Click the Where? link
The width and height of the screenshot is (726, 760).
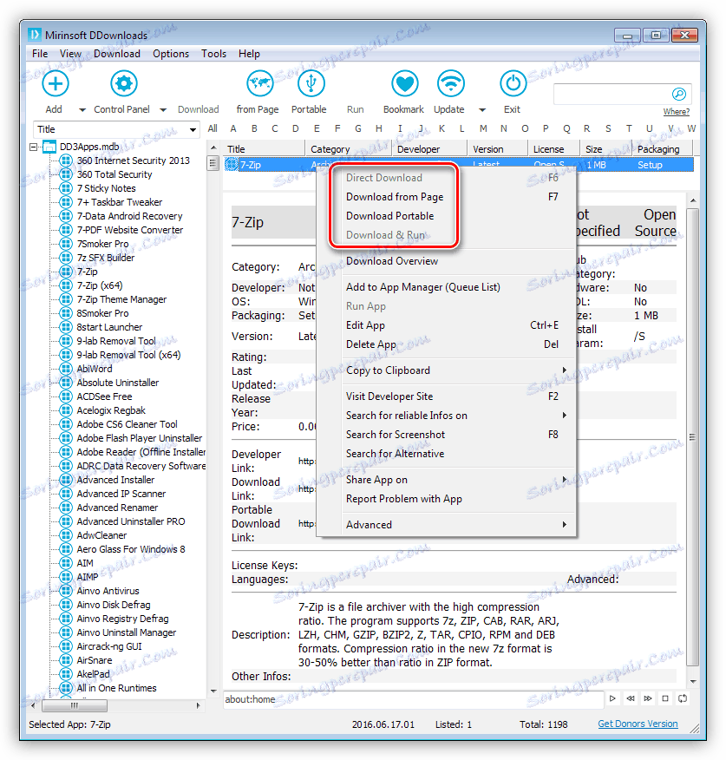point(676,112)
